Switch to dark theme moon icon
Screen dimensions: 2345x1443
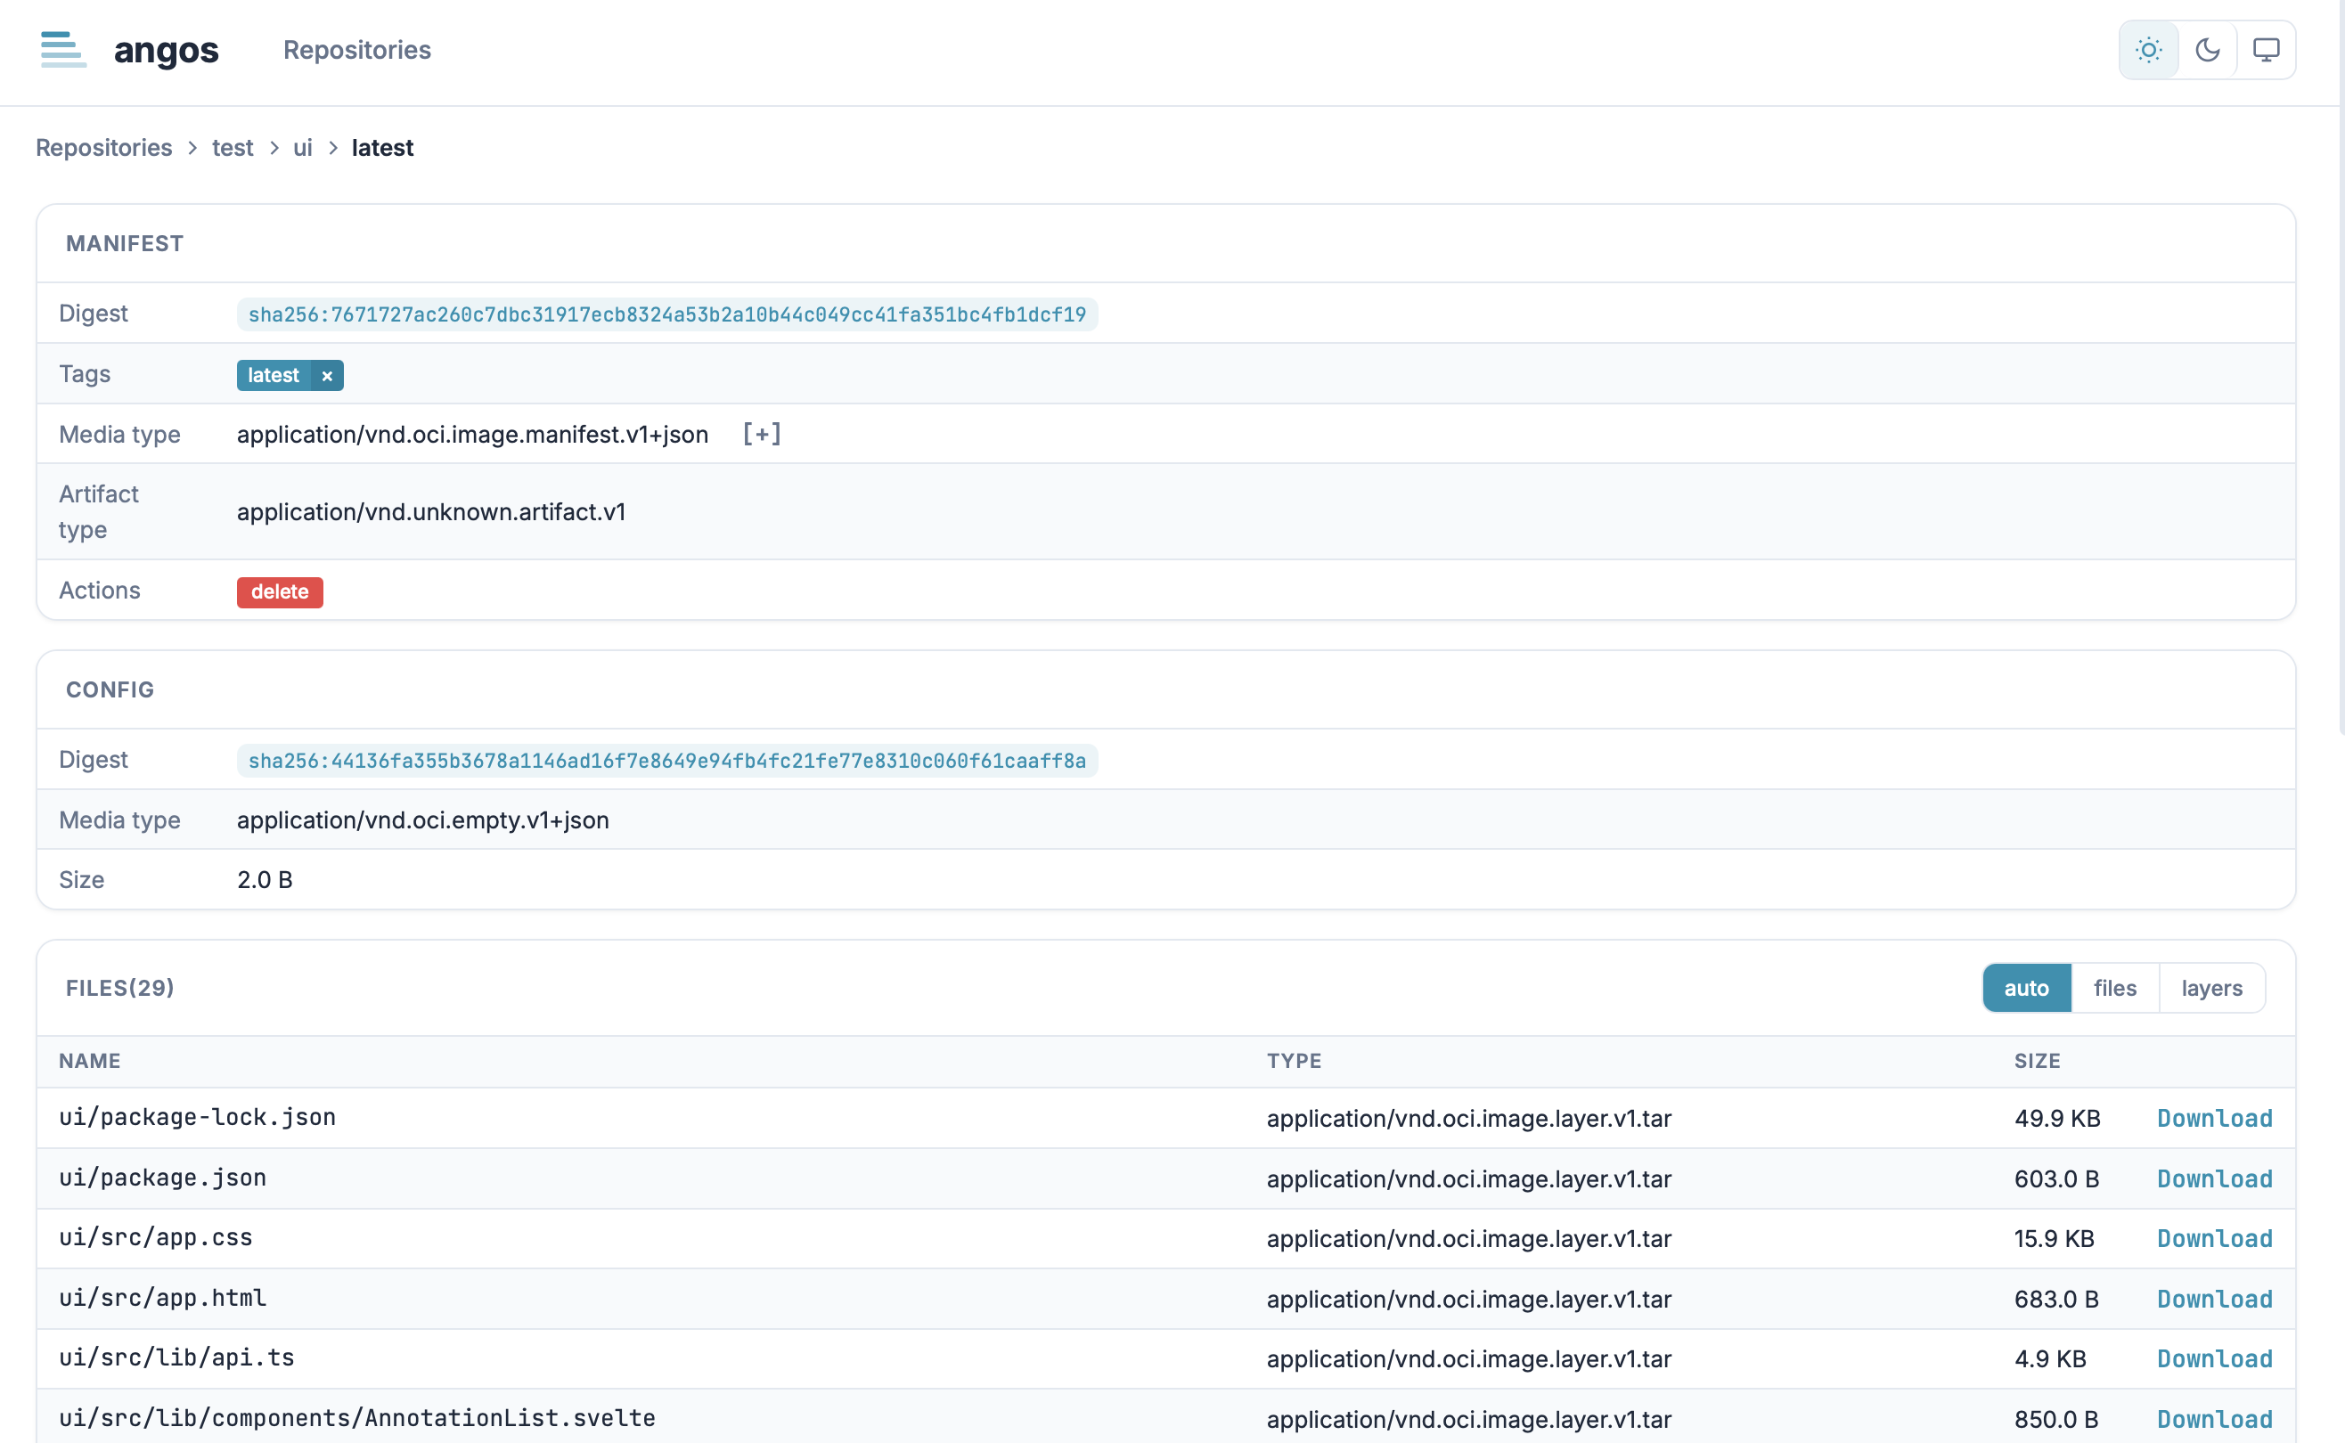pyautogui.click(x=2208, y=50)
